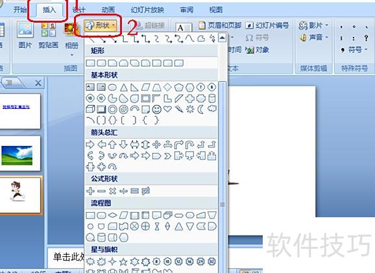Select the cube basic shape
The image size is (375, 273).
(90, 109)
